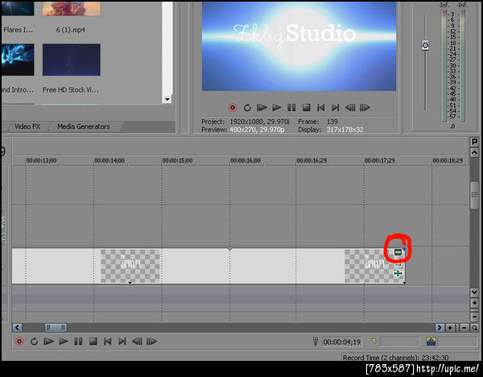Click the blue and yellow selection length icon
The image size is (483, 377).
pyautogui.click(x=431, y=342)
